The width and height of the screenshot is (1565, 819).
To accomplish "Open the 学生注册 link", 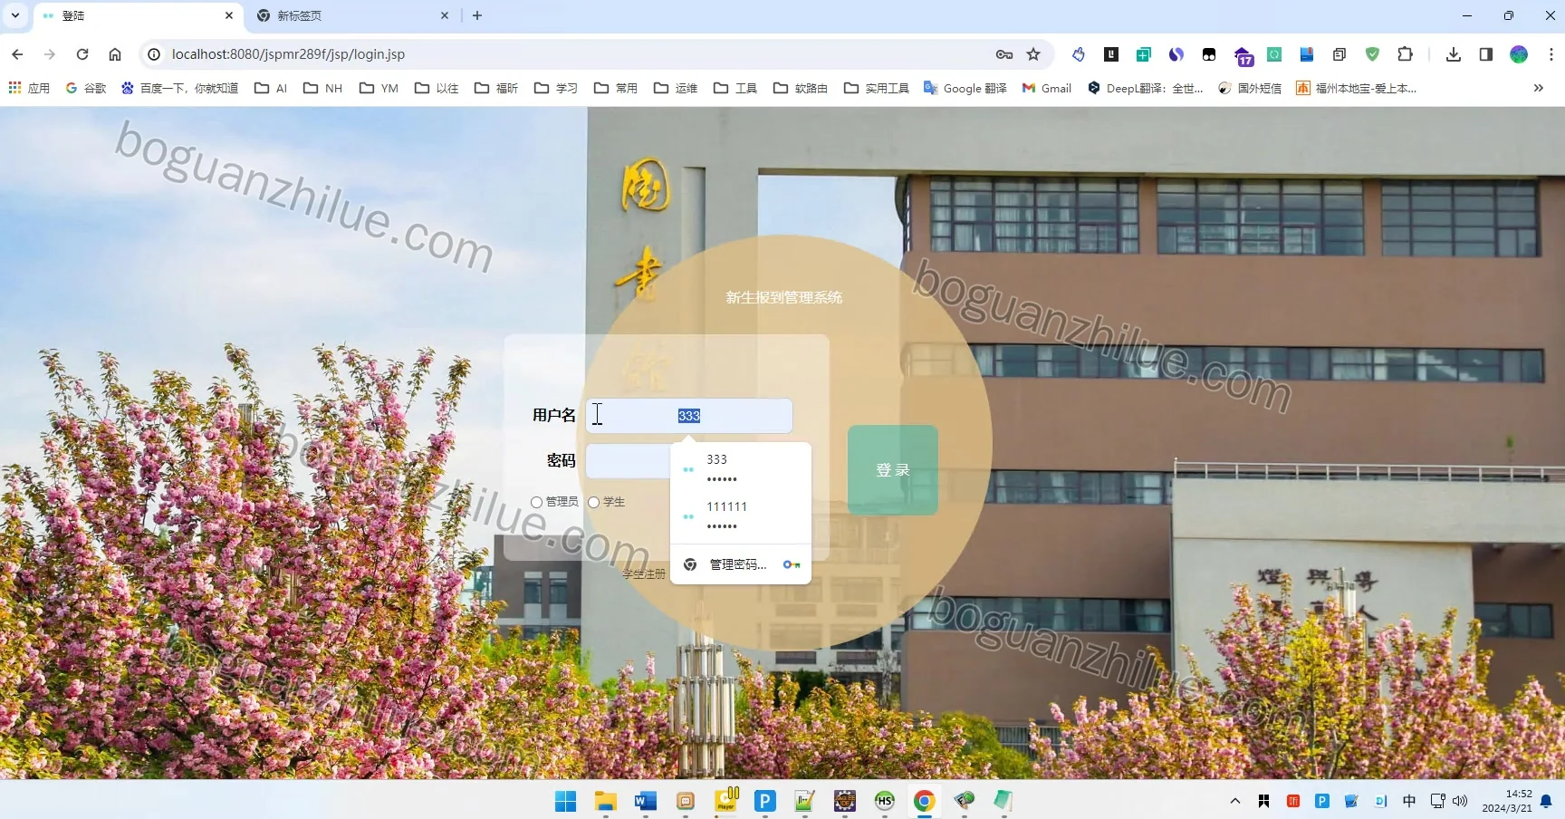I will coord(644,574).
